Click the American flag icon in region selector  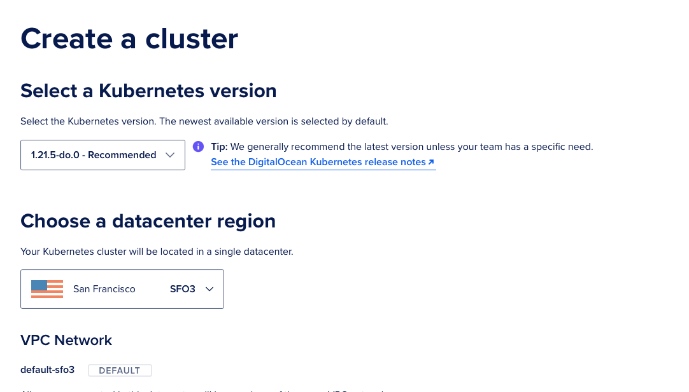pos(47,288)
